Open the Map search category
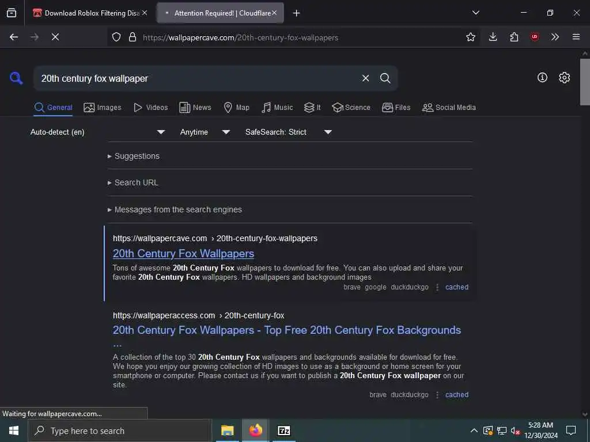Image resolution: width=590 pixels, height=442 pixels. [x=236, y=108]
